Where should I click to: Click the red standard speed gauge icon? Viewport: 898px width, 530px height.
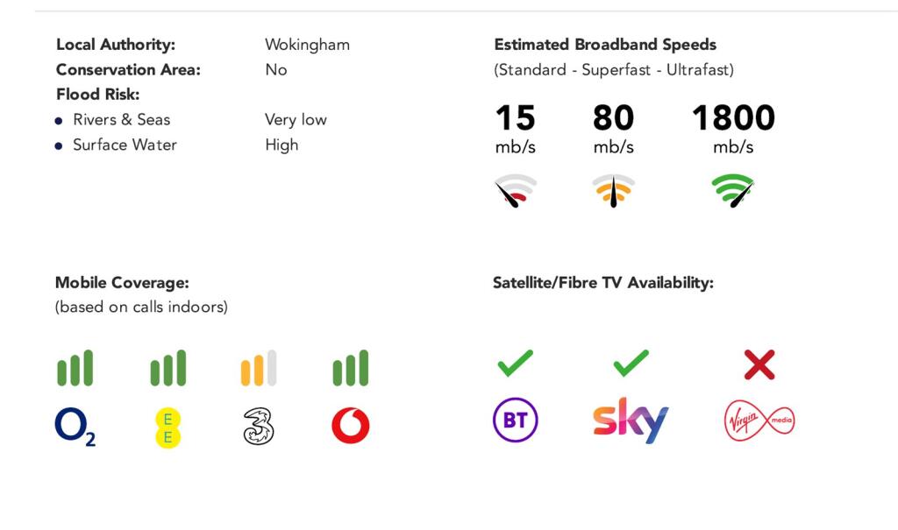516,189
